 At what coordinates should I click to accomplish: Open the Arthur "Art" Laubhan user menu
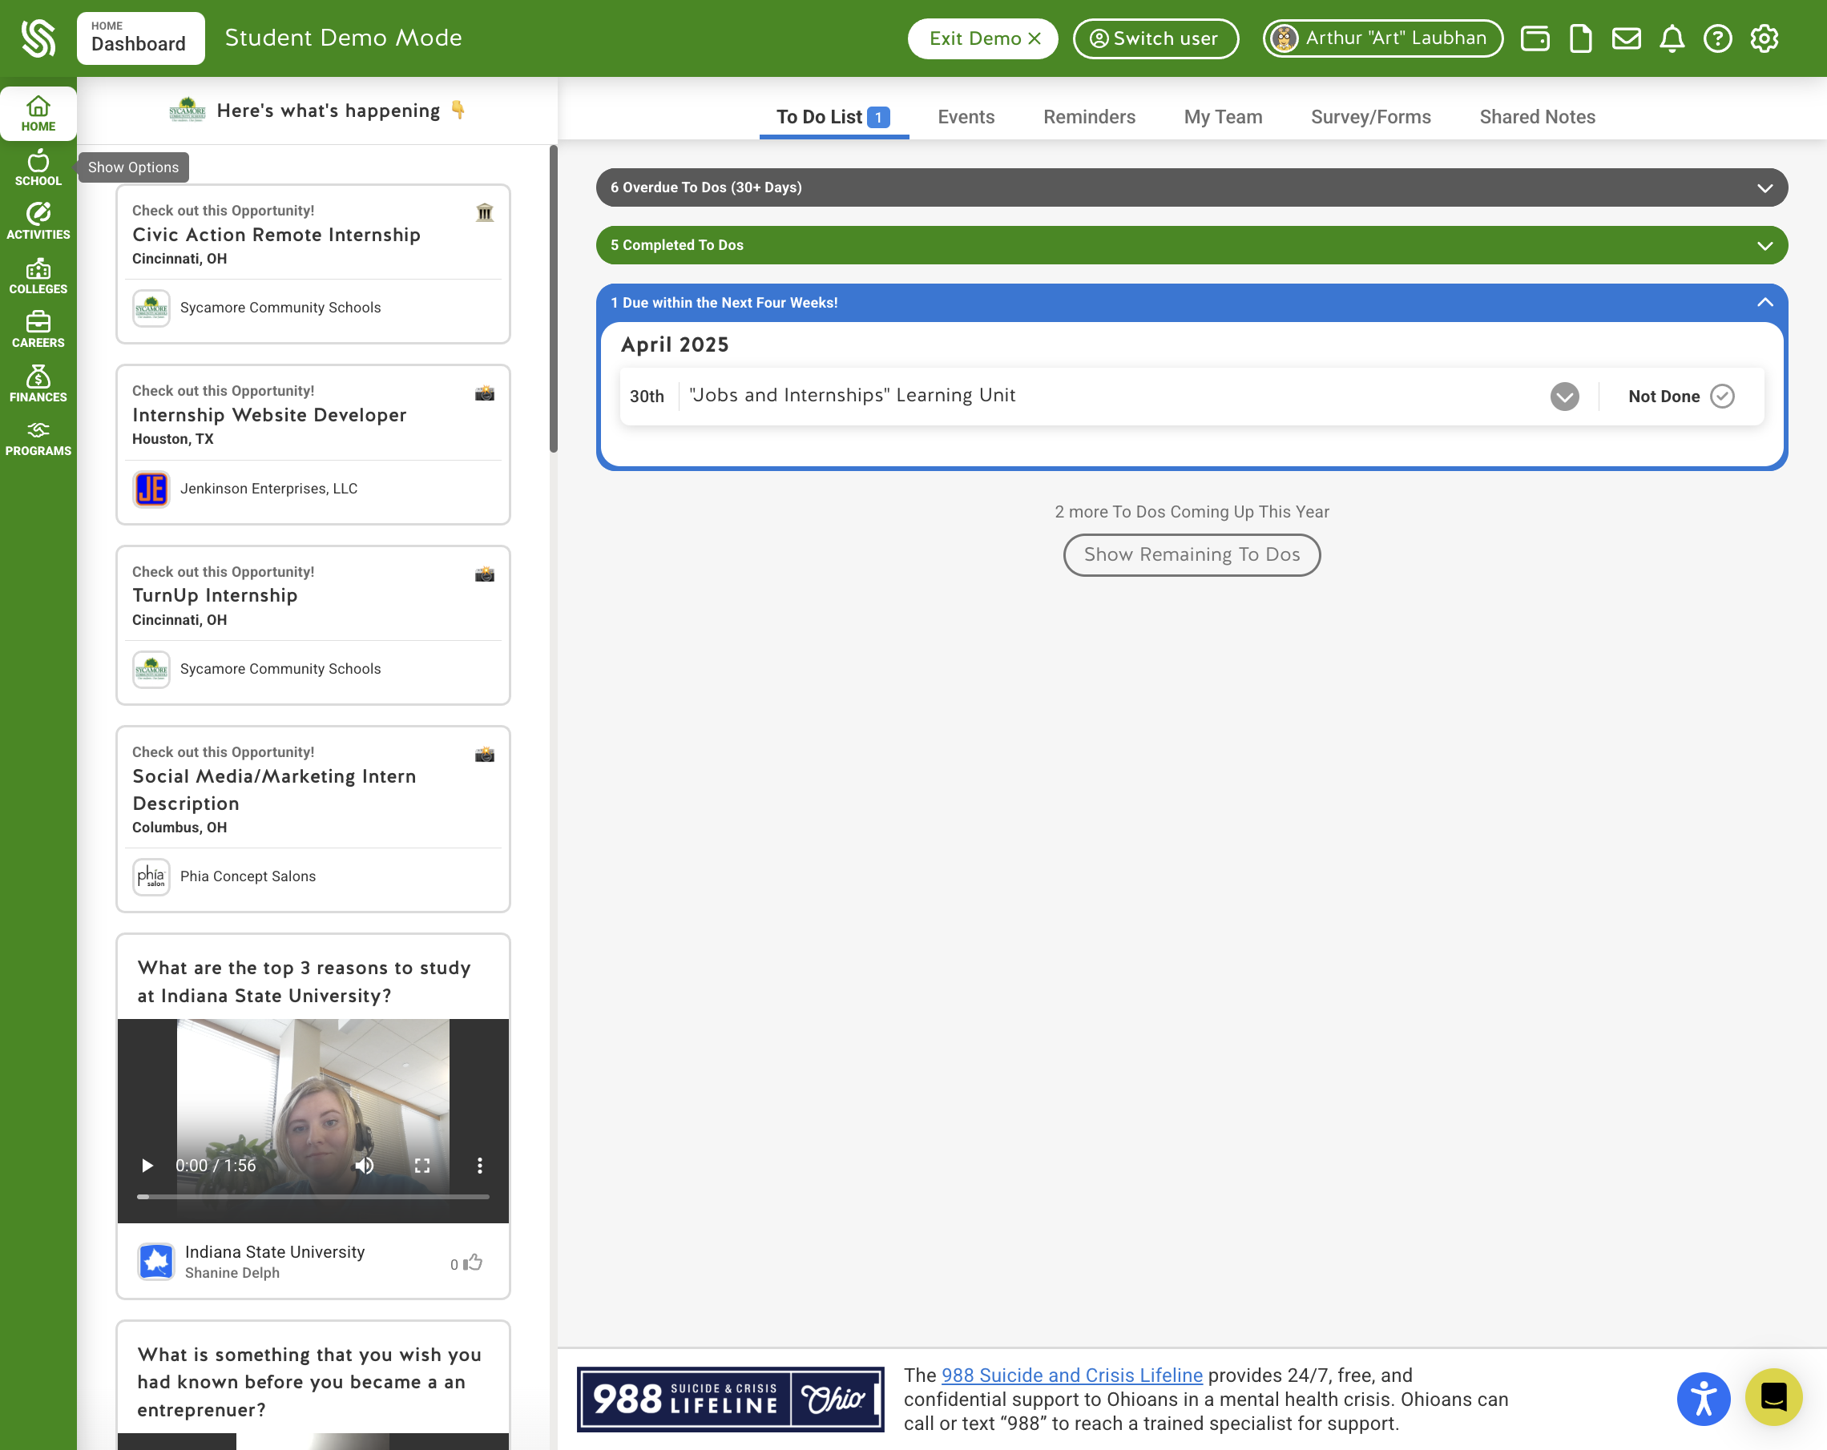click(1382, 38)
